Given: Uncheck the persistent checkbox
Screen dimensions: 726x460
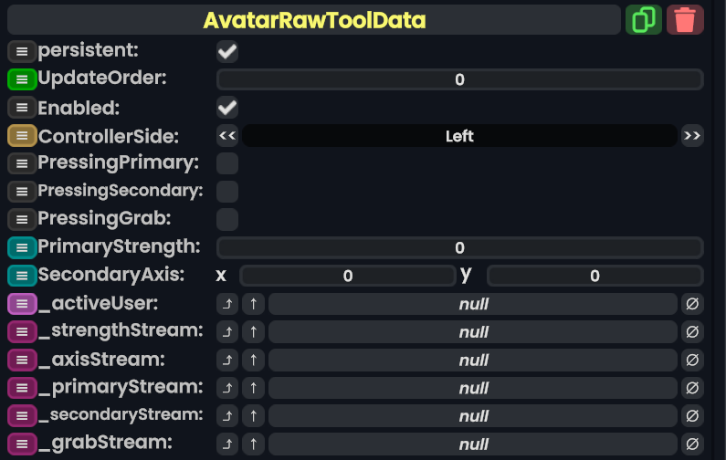Looking at the screenshot, I should point(227,52).
